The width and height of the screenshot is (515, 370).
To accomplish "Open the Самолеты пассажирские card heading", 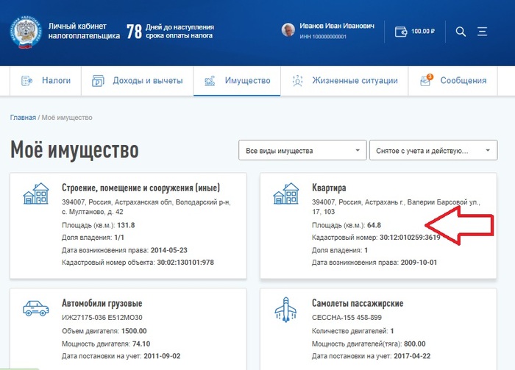I will click(x=358, y=303).
